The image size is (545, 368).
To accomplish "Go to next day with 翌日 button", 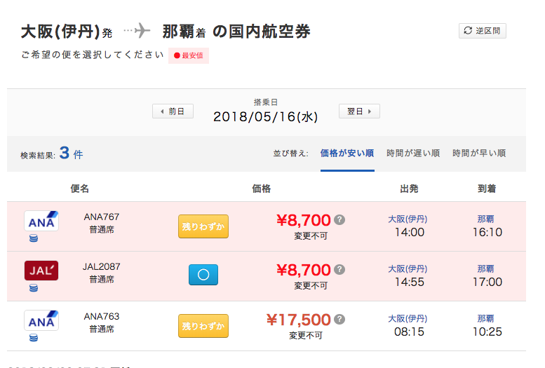I will click(359, 111).
